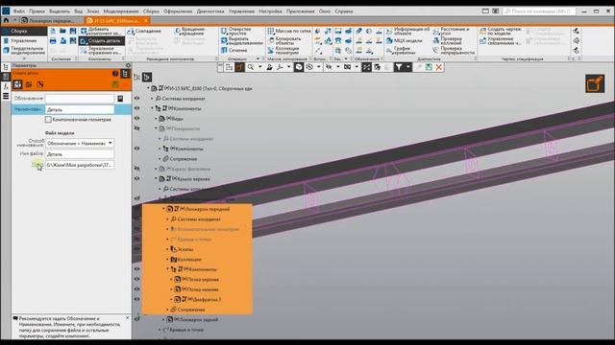Open МЦХ модели diagnostic

tap(405, 40)
